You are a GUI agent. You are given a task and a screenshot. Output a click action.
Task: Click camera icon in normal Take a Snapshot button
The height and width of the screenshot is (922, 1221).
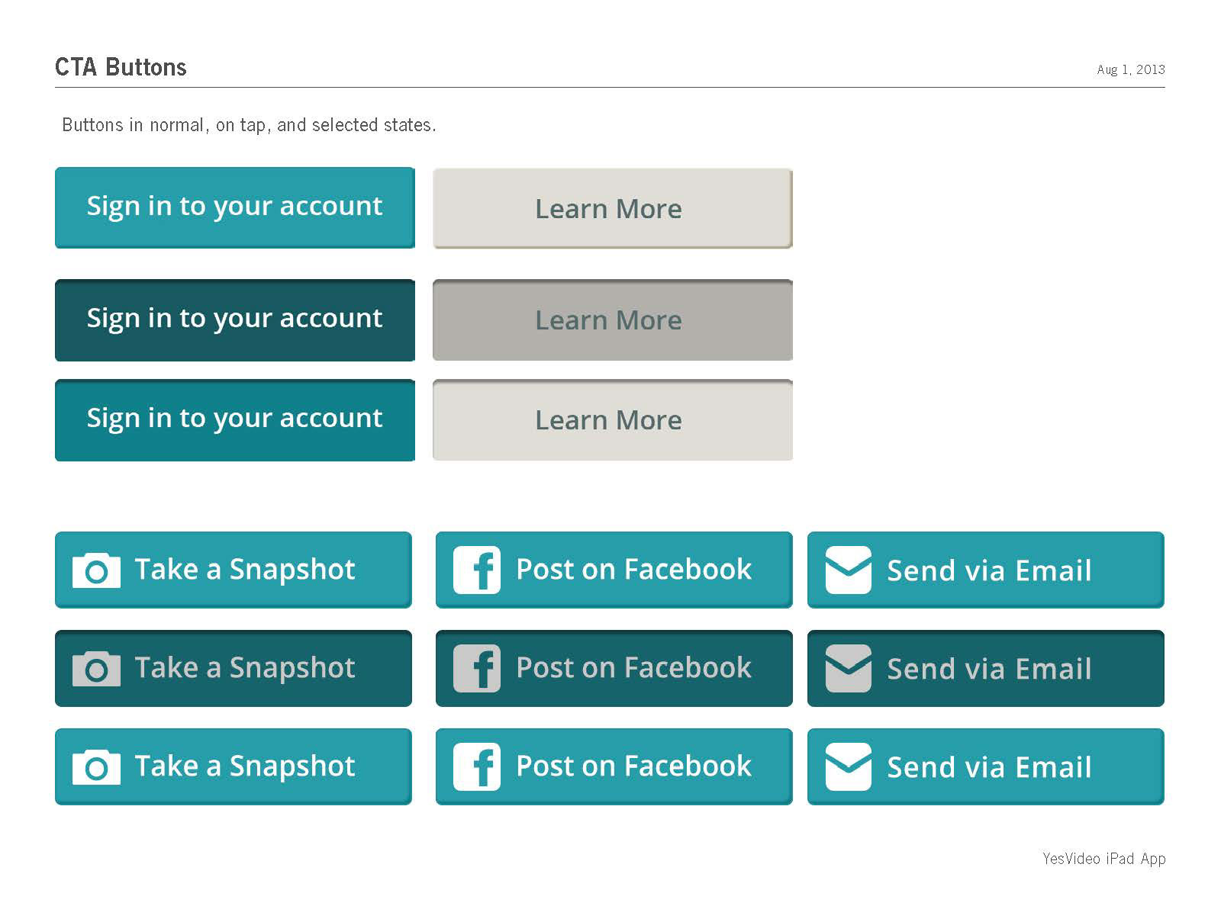pyautogui.click(x=96, y=570)
